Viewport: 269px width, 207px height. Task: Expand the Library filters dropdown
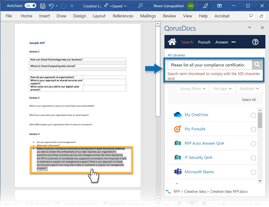coord(192,89)
